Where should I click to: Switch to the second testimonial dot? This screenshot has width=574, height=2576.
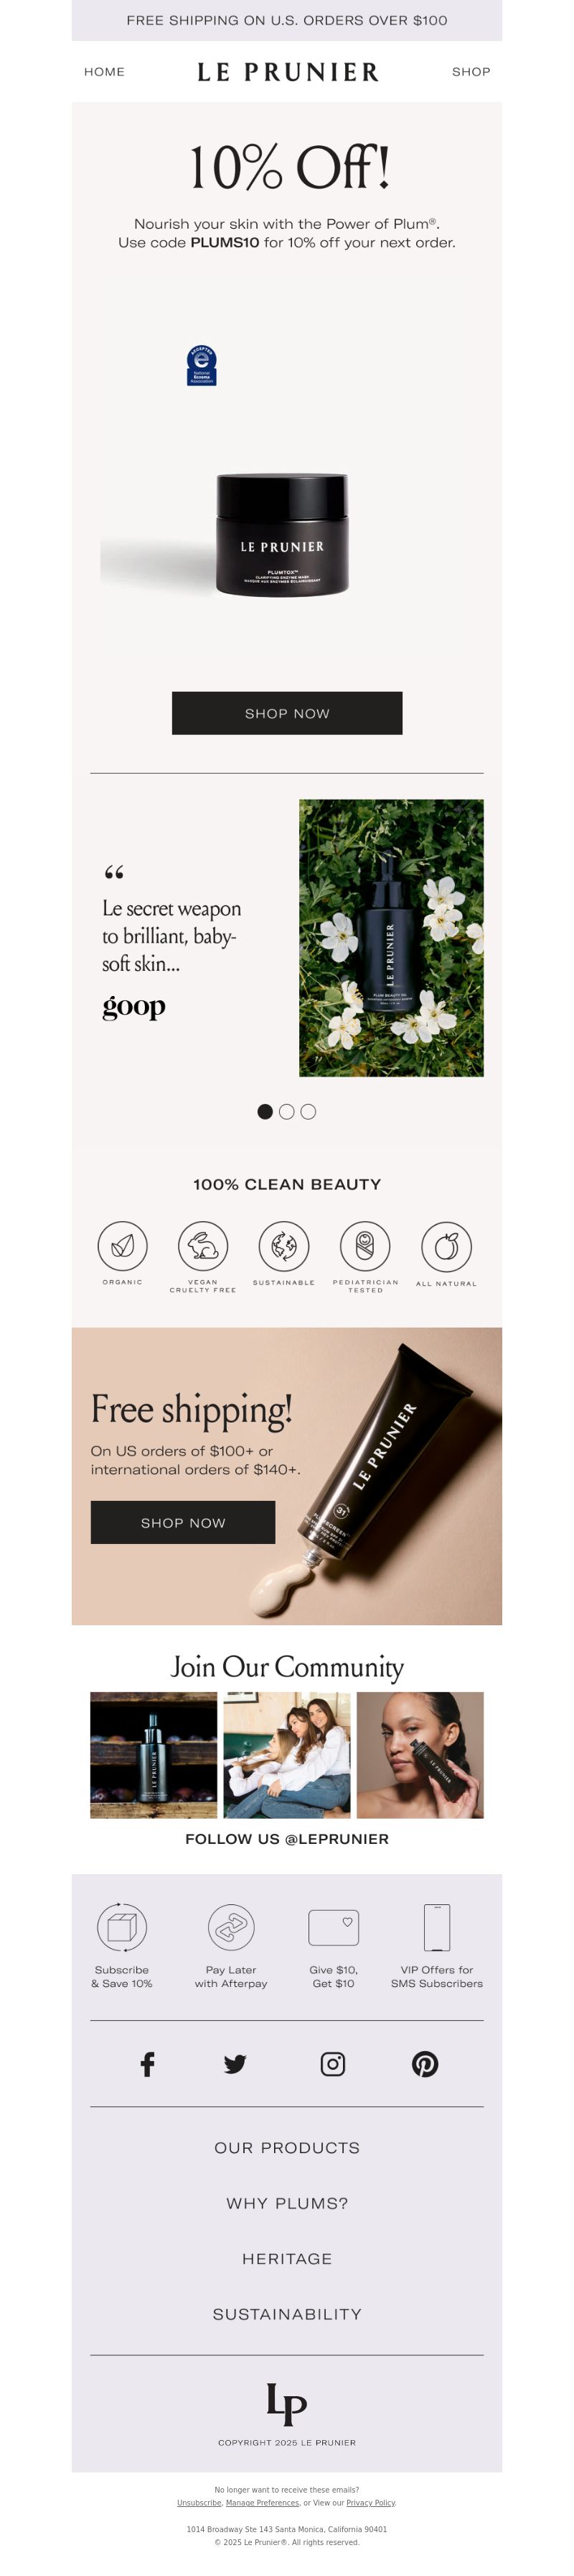point(286,1111)
